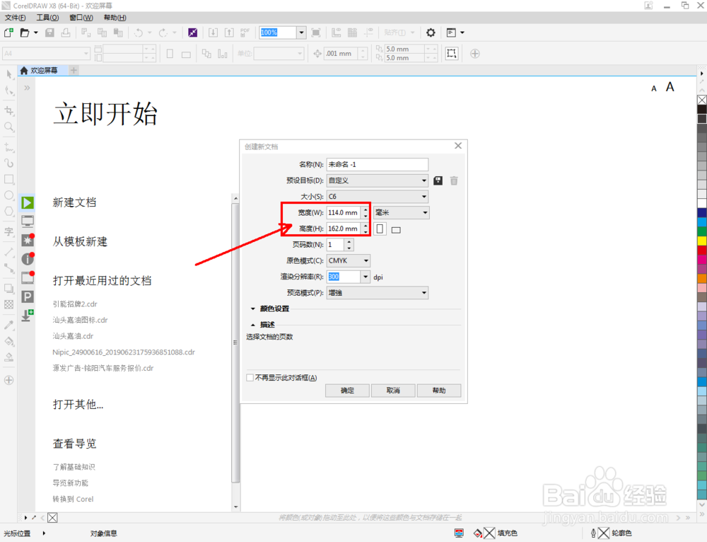Pick the red color swatch in palette
707x542 pixels.
point(702,250)
